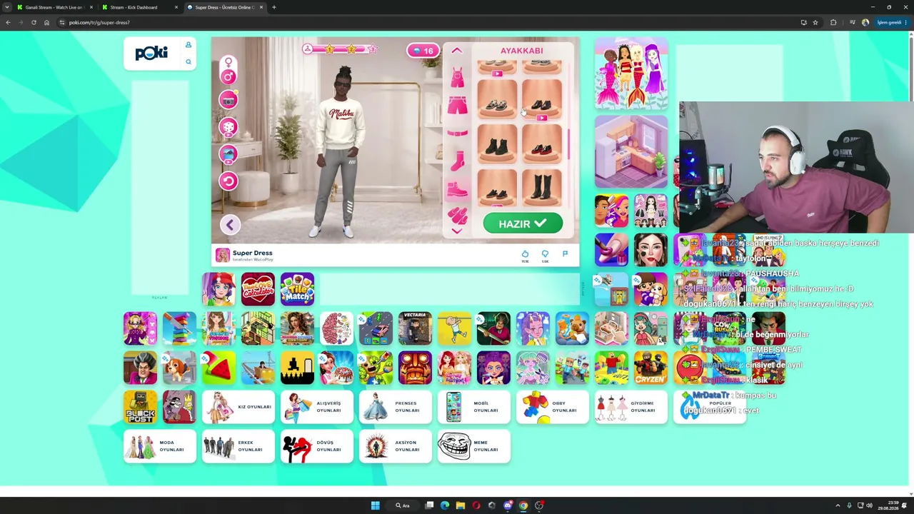This screenshot has width=914, height=514.
Task: Open the Mobil Oyunları category
Action: (474, 407)
